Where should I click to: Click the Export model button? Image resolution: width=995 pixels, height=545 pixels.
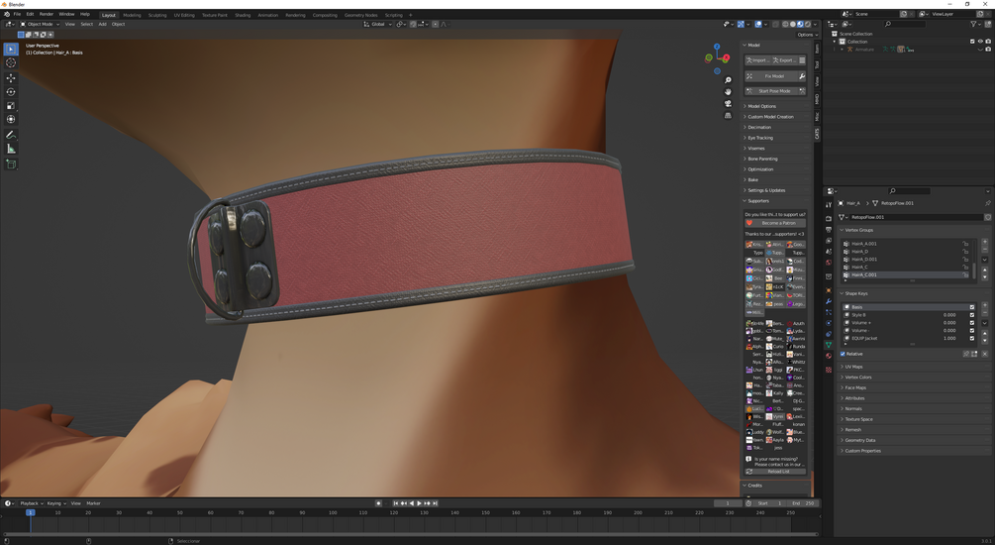coord(784,60)
